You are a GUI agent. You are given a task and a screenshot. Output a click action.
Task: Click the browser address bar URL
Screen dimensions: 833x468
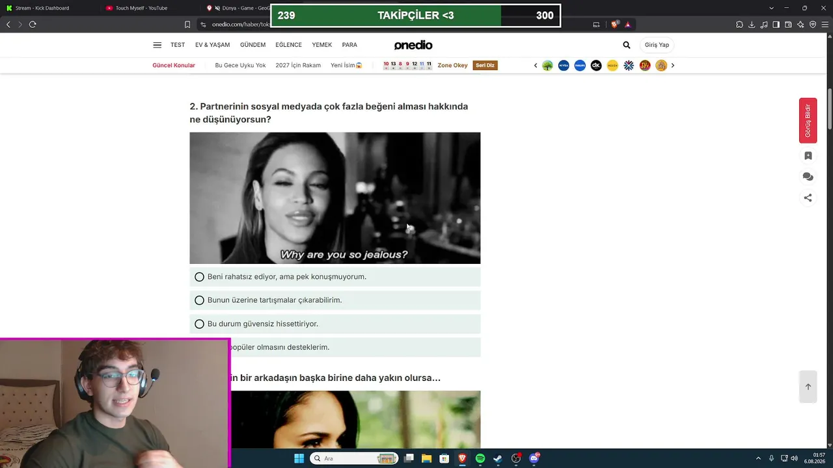(x=241, y=25)
